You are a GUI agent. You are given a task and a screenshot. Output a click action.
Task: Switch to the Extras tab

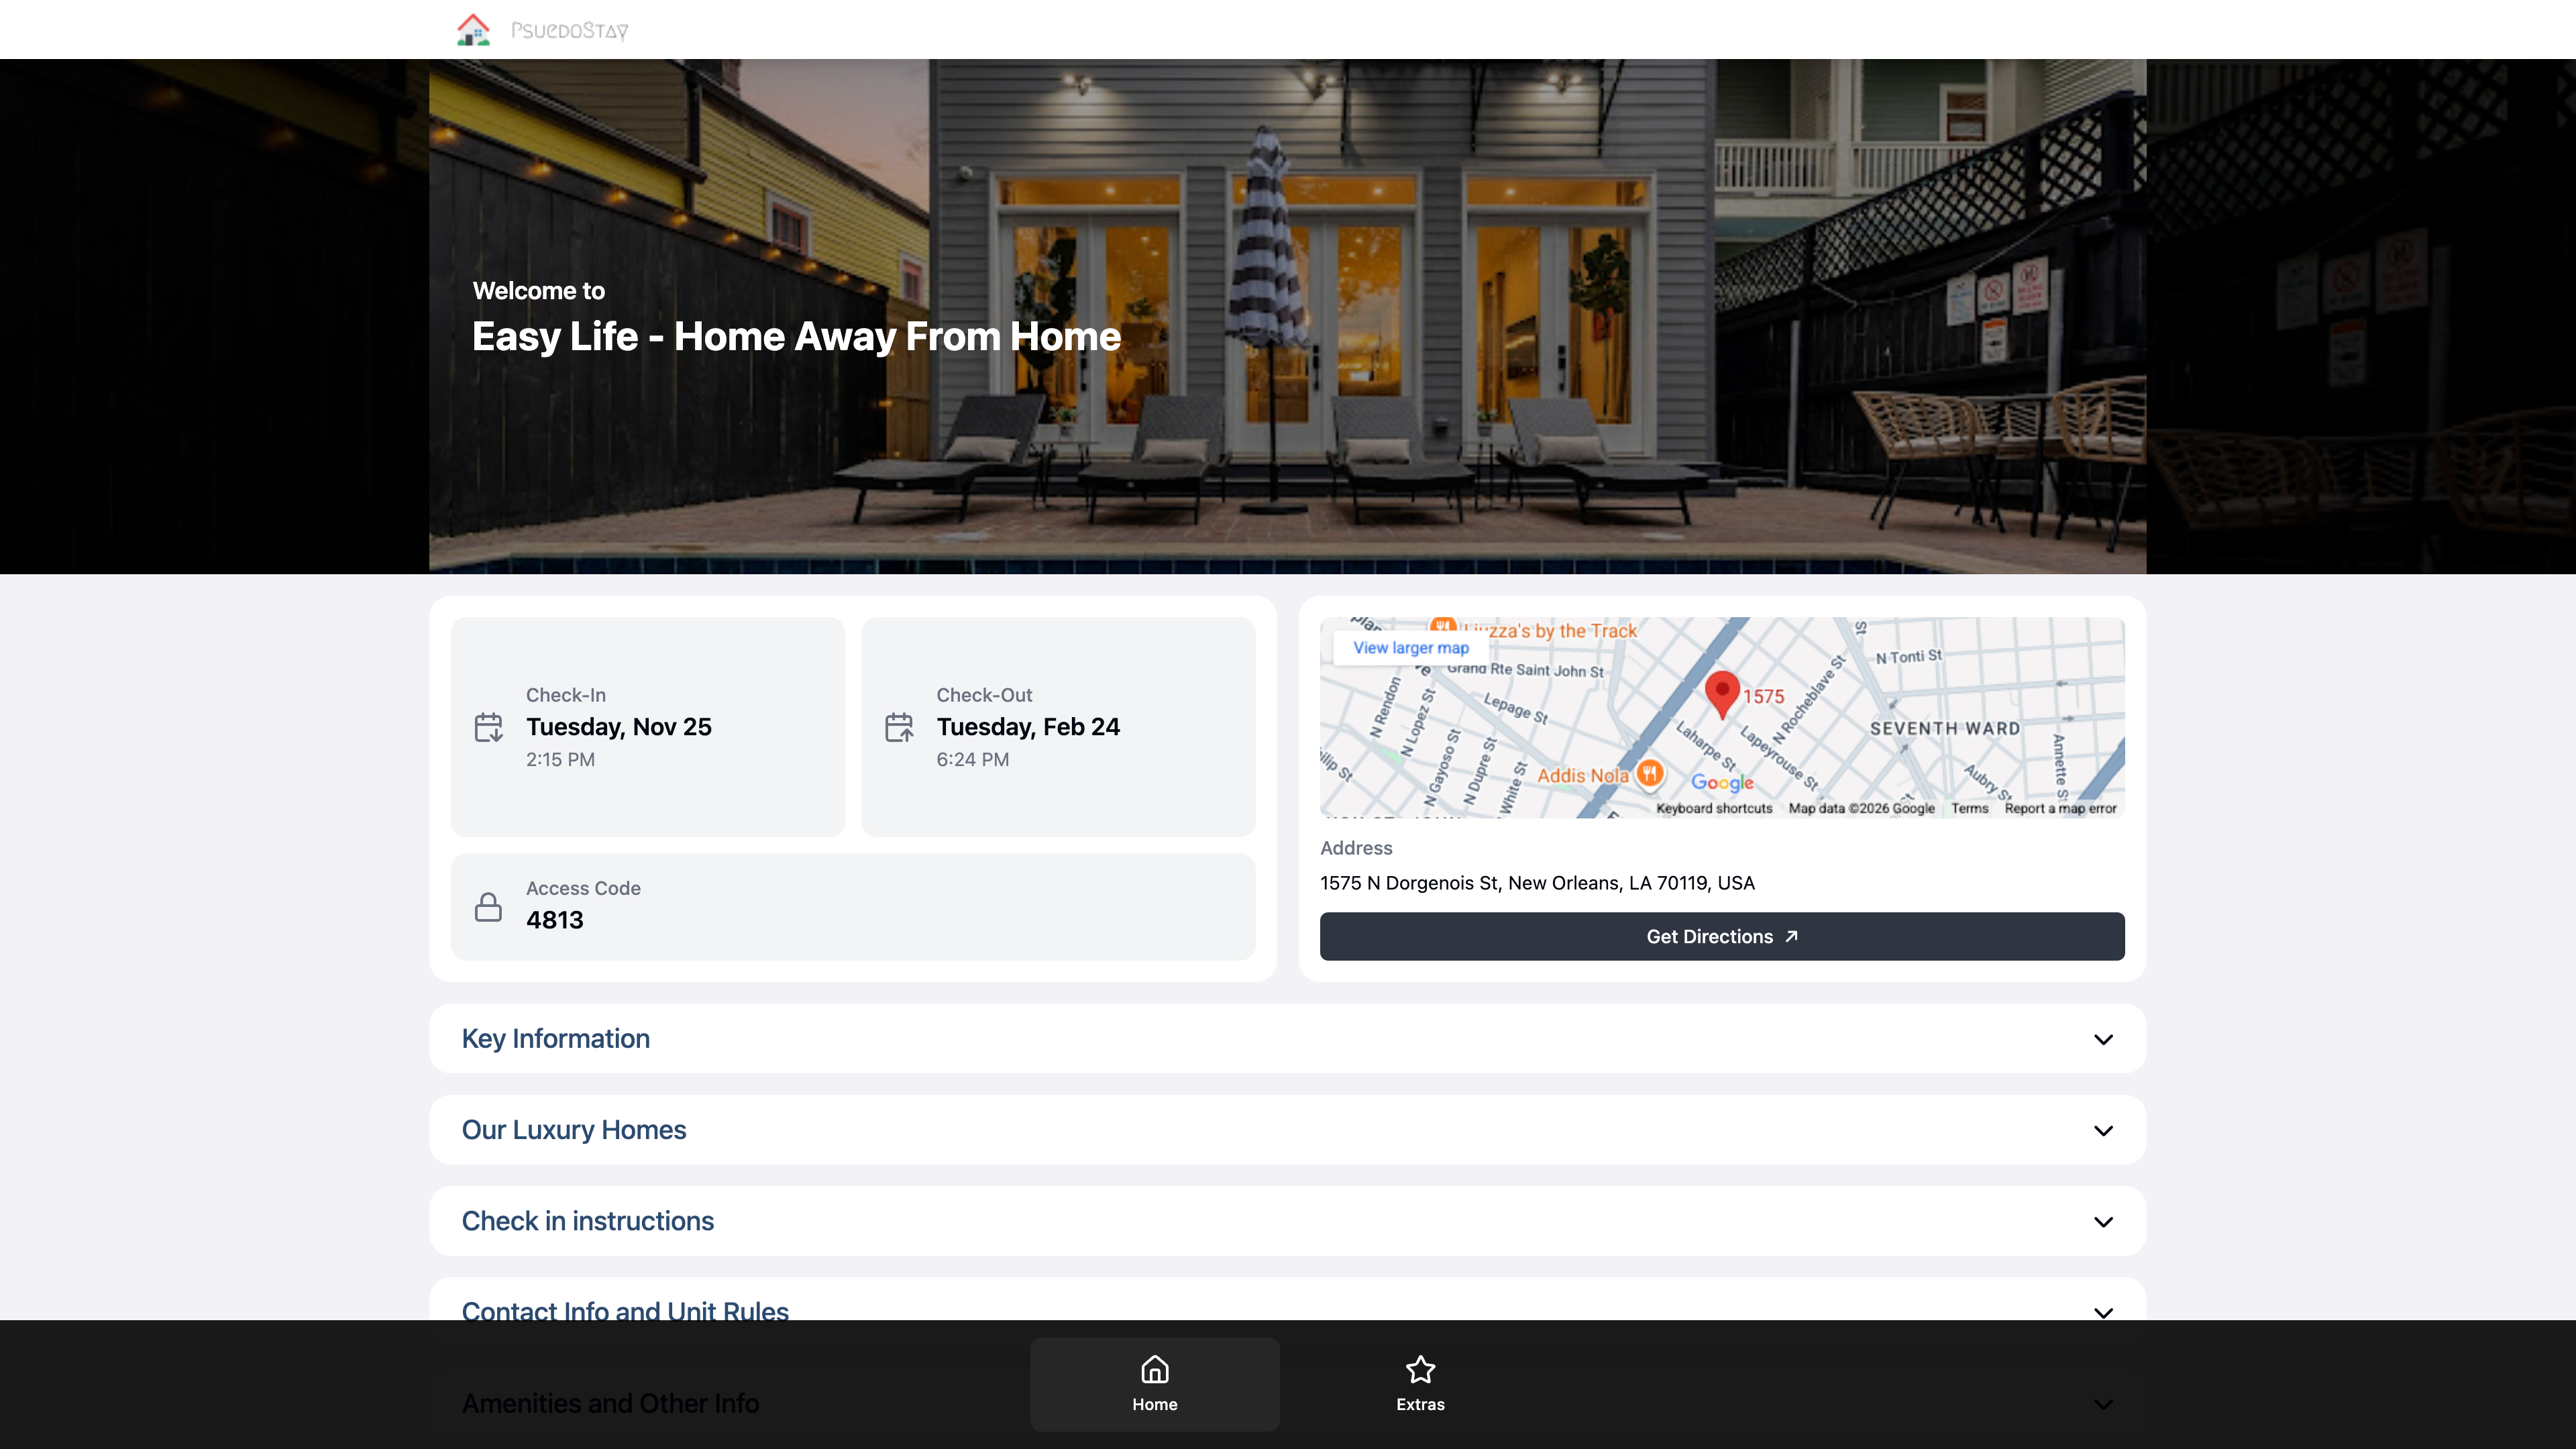pyautogui.click(x=1420, y=1385)
